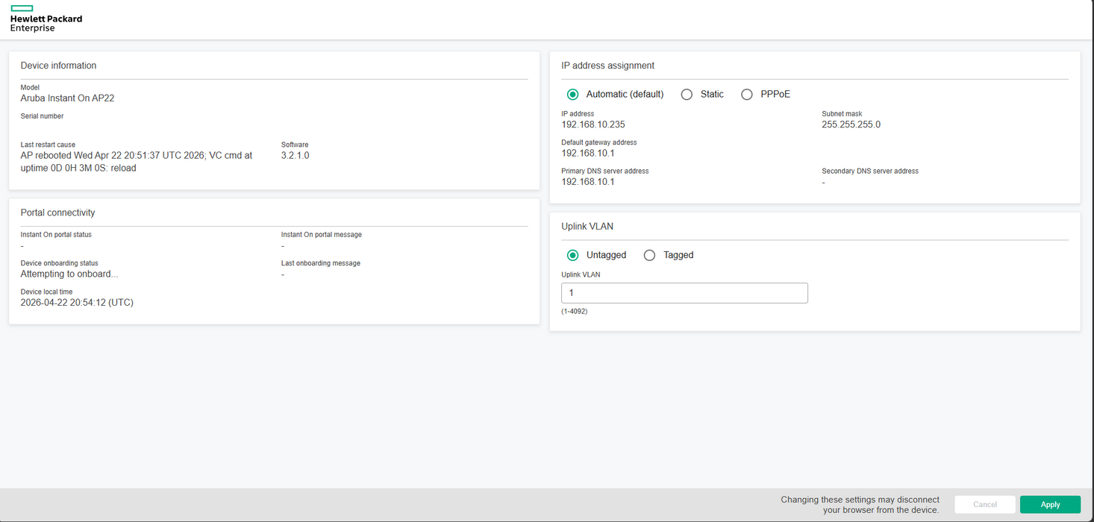Viewport: 1094px width, 522px height.
Task: Click the Hewlett Packard Enterprise logo
Action: coord(45,19)
